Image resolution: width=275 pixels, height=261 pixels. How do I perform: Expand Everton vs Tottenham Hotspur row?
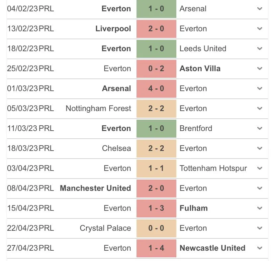coord(260,168)
